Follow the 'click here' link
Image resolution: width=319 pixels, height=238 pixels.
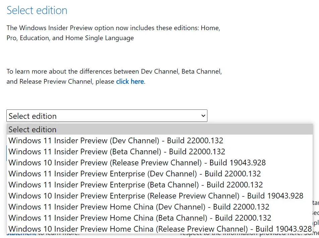(x=130, y=81)
